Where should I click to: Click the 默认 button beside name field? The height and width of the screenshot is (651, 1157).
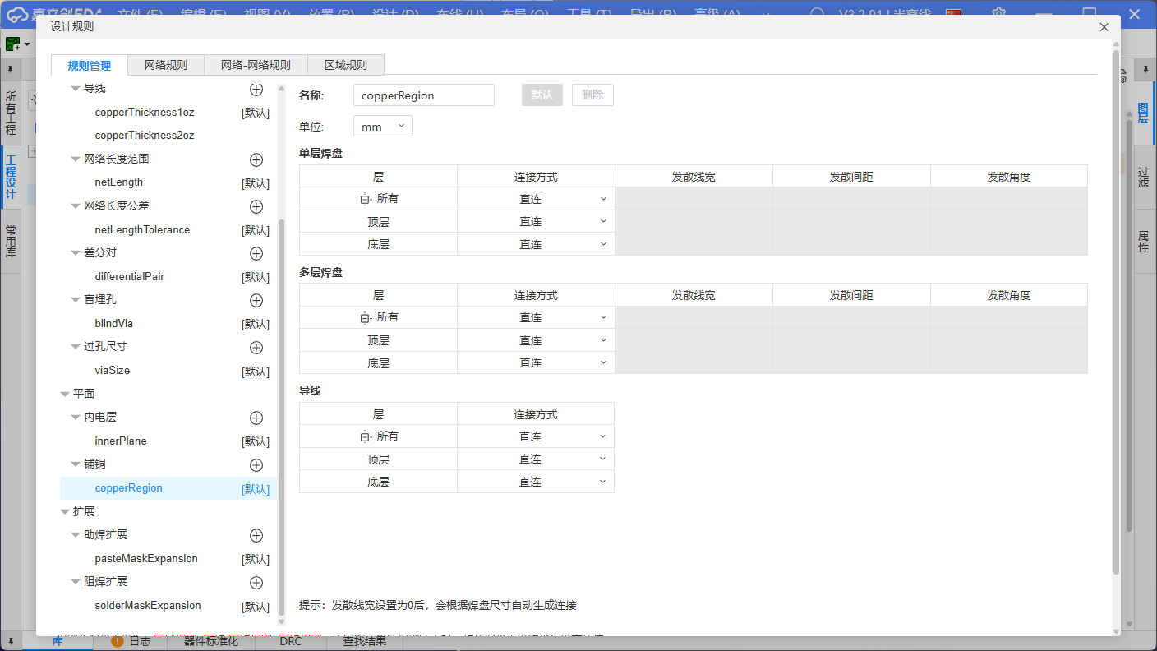coord(542,95)
